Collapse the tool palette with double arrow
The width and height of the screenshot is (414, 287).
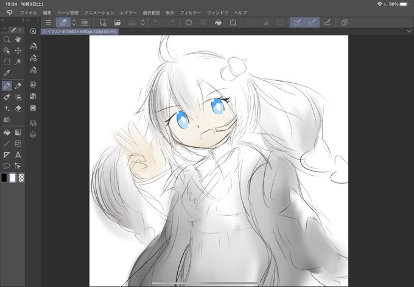tap(2, 20)
